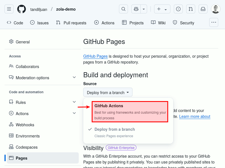Click the GitHub Octocat logo
Screen dimensions: 225x168
(22, 9)
